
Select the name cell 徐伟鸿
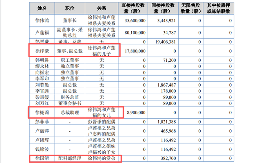[x=42, y=20]
